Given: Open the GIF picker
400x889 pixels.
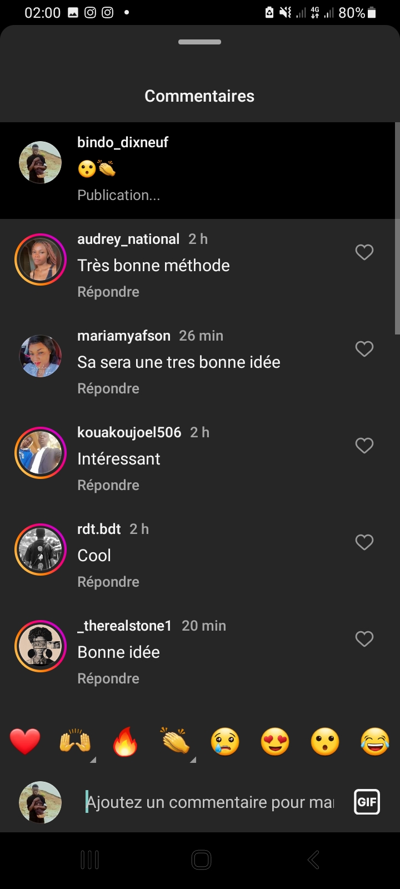Looking at the screenshot, I should tap(367, 802).
